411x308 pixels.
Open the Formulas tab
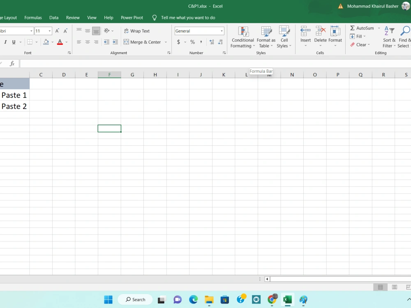(33, 18)
